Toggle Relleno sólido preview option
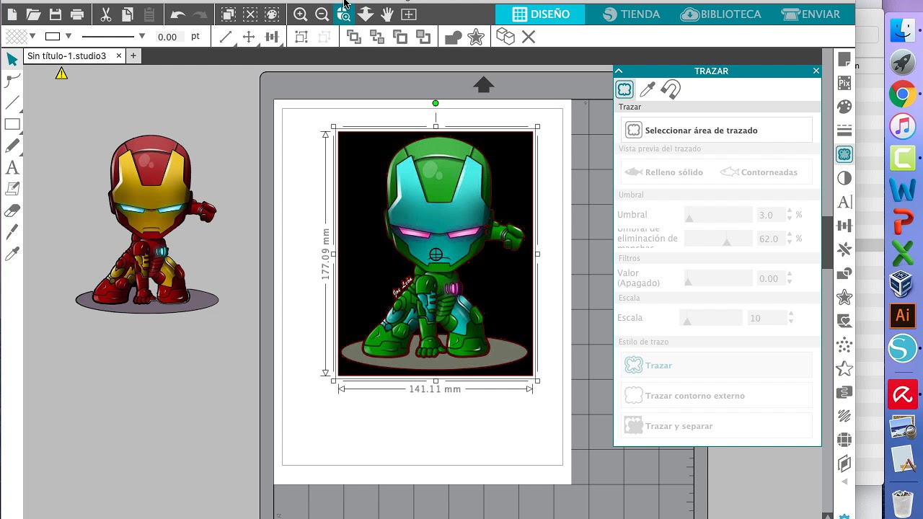 tap(664, 172)
